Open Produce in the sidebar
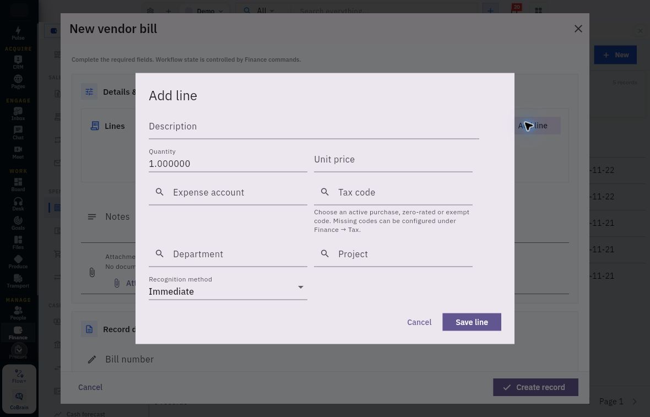This screenshot has height=417, width=650. (18, 262)
